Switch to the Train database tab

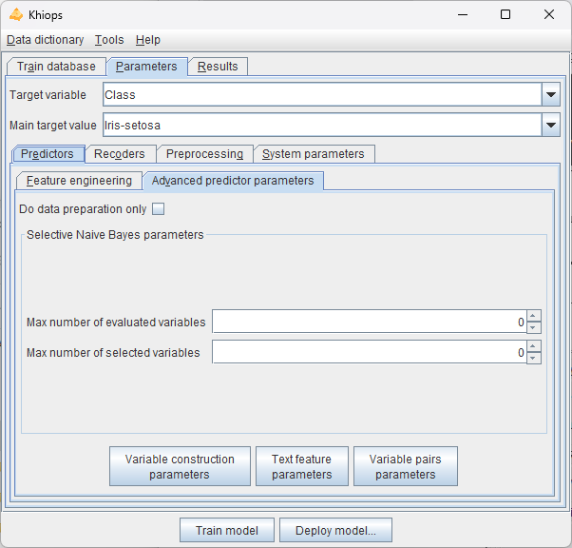pyautogui.click(x=56, y=67)
